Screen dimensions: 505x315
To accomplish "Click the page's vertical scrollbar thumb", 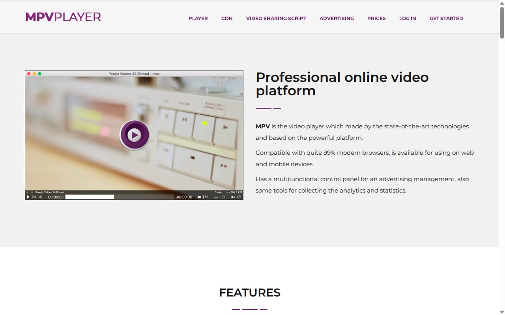I will [x=502, y=22].
